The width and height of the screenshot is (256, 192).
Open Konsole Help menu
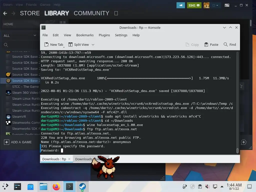coord(136,35)
